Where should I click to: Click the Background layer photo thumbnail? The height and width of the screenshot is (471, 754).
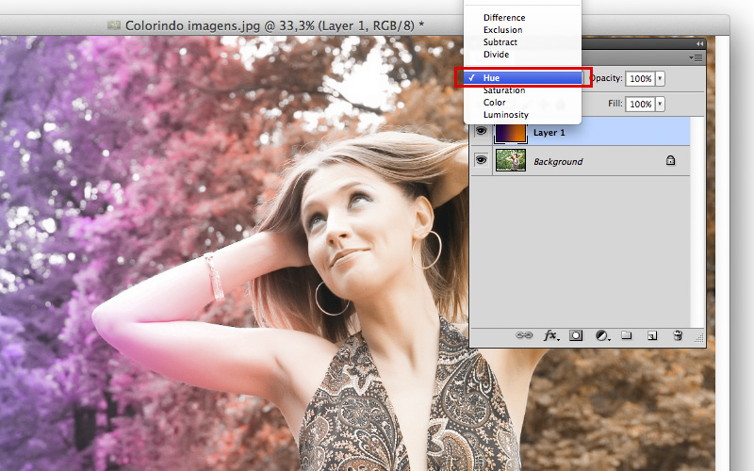click(511, 160)
